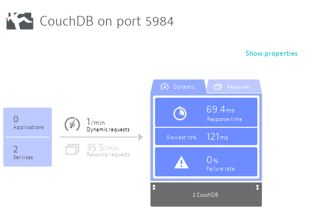
Task: Select the Slowest 10% 121 ms row
Action: pos(206,136)
